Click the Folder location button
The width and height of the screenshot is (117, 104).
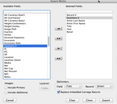45,88
